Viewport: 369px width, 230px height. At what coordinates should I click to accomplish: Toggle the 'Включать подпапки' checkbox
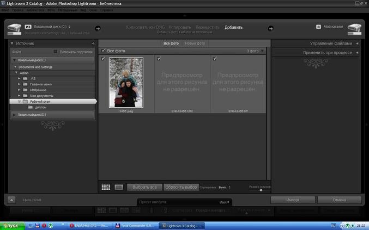point(55,52)
